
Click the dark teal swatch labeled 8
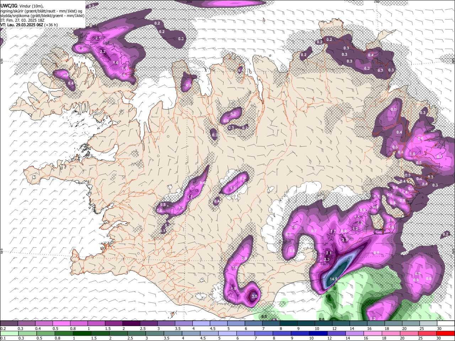point(289,323)
